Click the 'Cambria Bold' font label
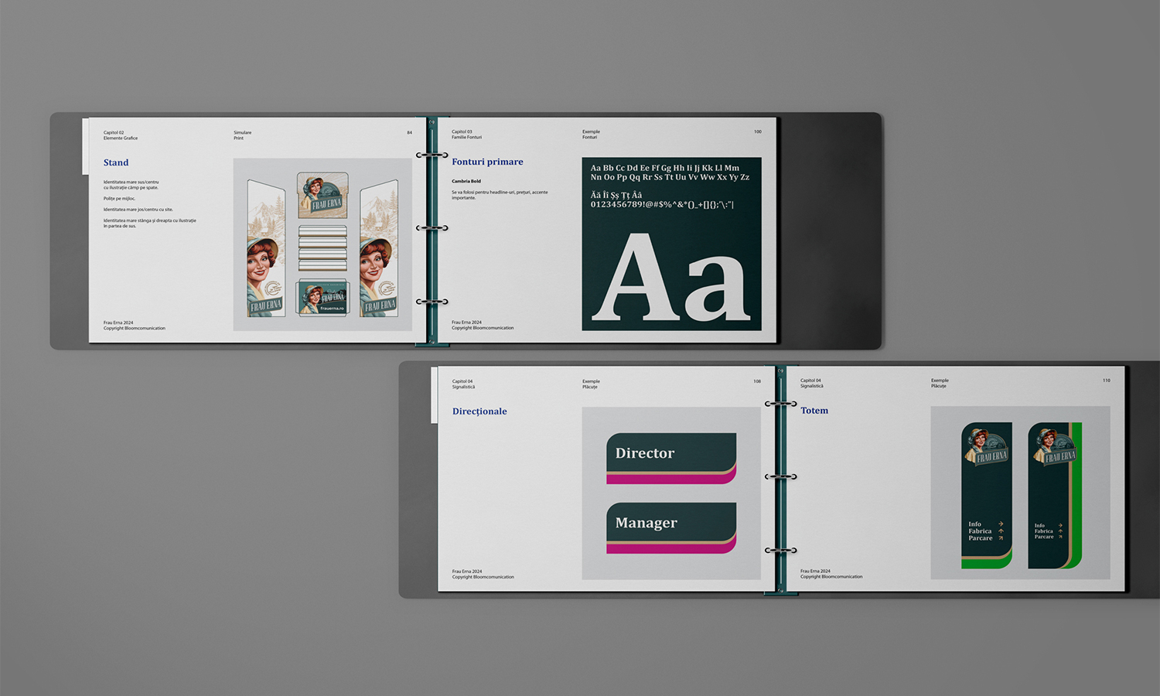1160x696 pixels. 466,181
